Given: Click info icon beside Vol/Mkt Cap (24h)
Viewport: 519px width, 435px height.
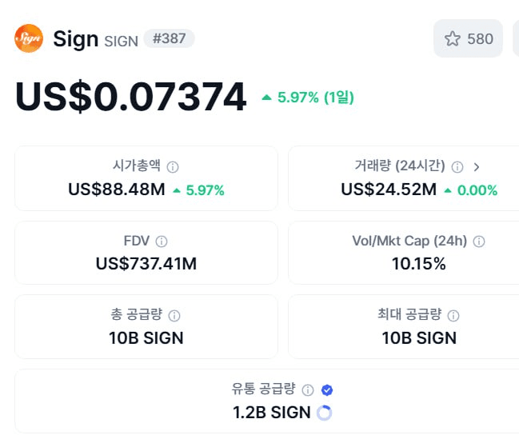Looking at the screenshot, I should point(479,241).
